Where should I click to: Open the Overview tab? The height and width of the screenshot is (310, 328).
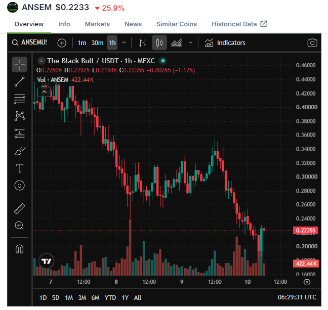(29, 24)
